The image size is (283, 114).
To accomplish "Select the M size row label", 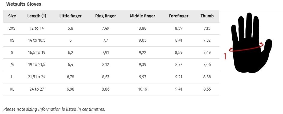I will click(12, 64).
